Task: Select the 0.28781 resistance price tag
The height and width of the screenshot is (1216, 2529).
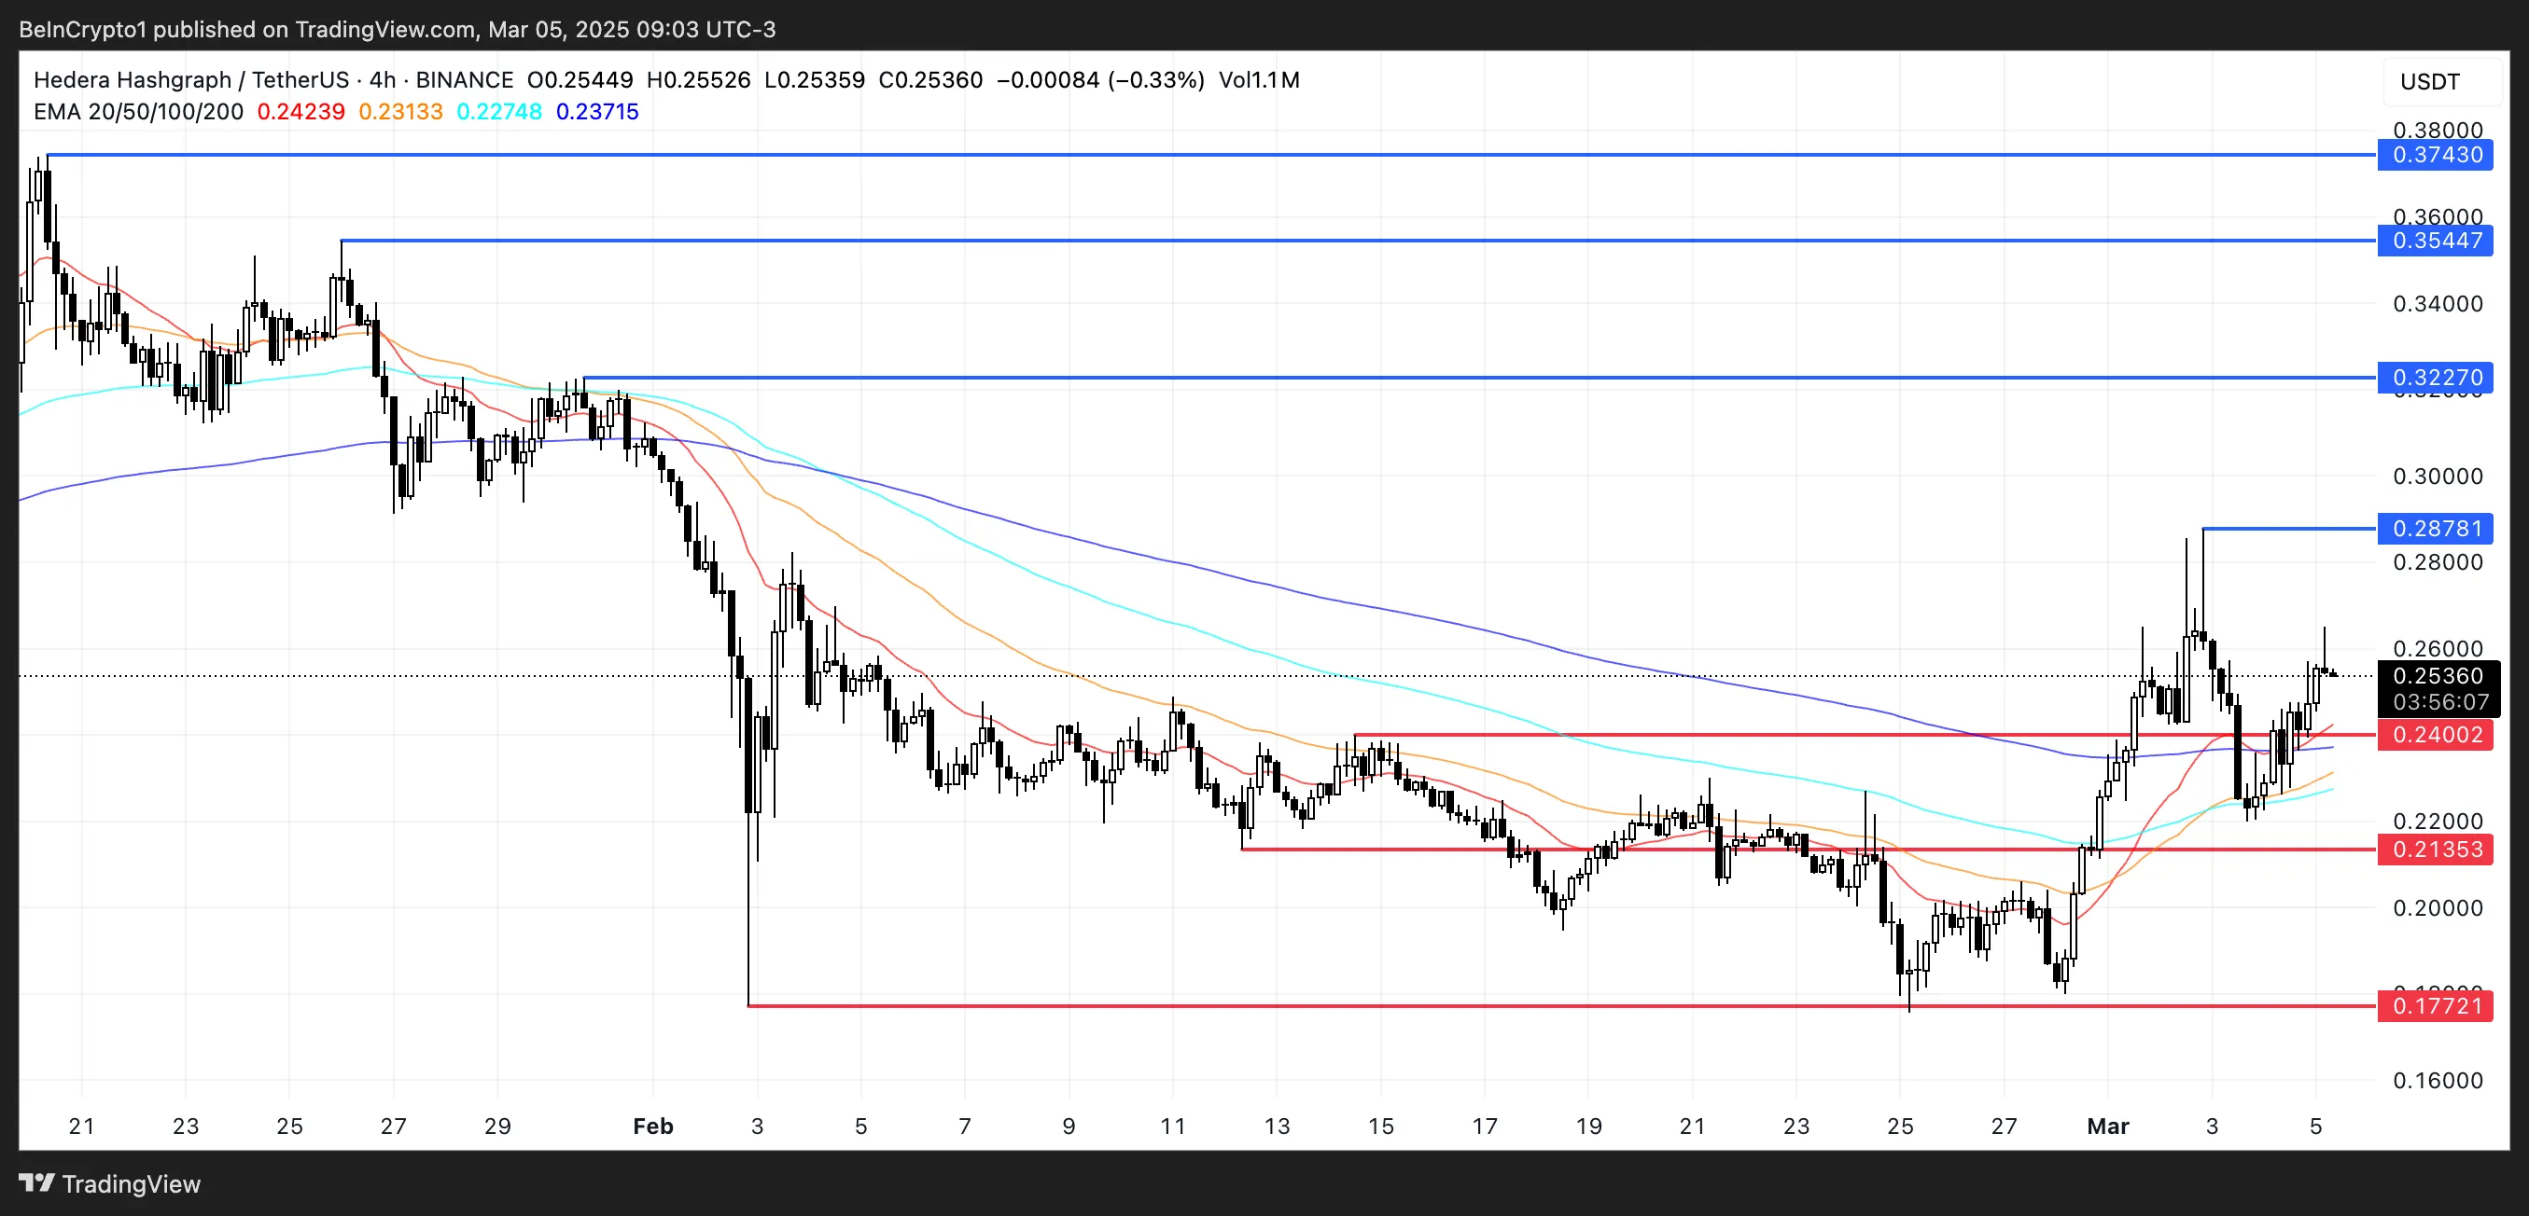Action: [2435, 529]
